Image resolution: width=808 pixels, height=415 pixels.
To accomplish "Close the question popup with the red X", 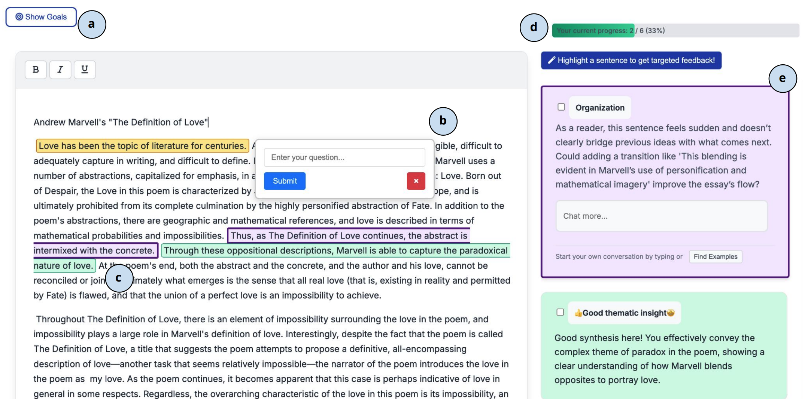I will tap(416, 181).
